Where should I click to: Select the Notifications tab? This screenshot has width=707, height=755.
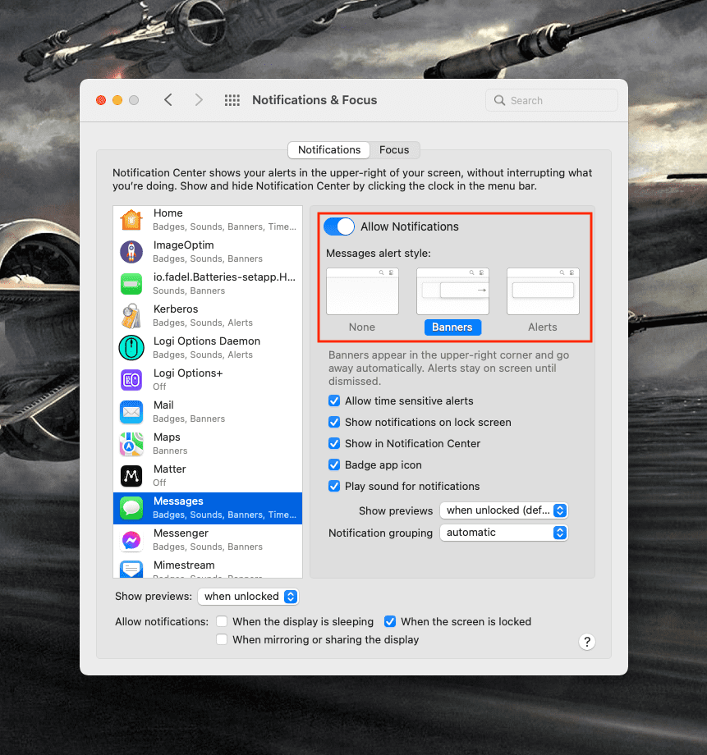329,149
